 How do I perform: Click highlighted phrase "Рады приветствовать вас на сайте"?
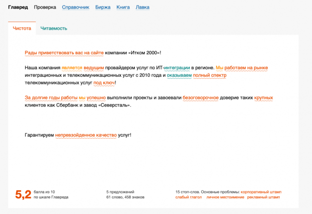point(64,53)
